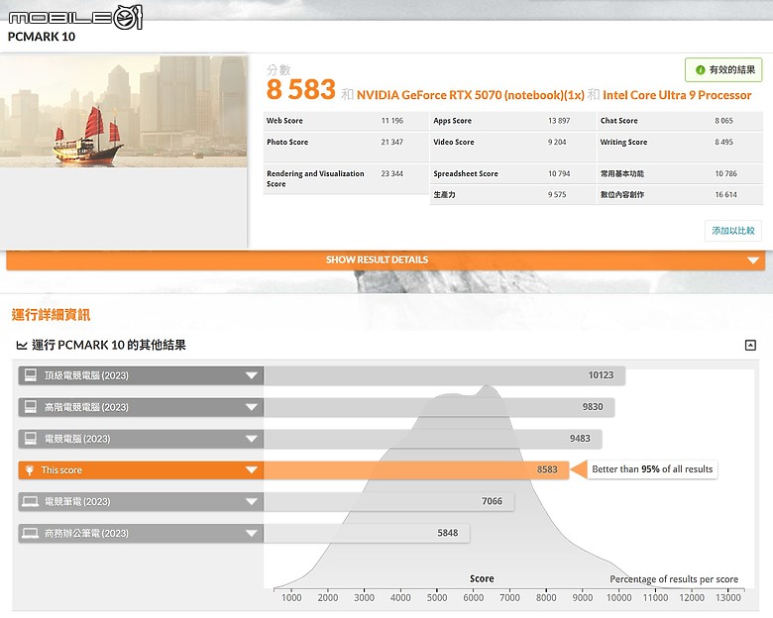Click the desktop icon for 高階電競電腦 (2023)

pos(31,407)
